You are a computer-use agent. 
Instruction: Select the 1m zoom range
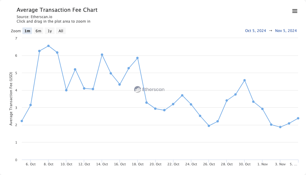[x=27, y=31]
